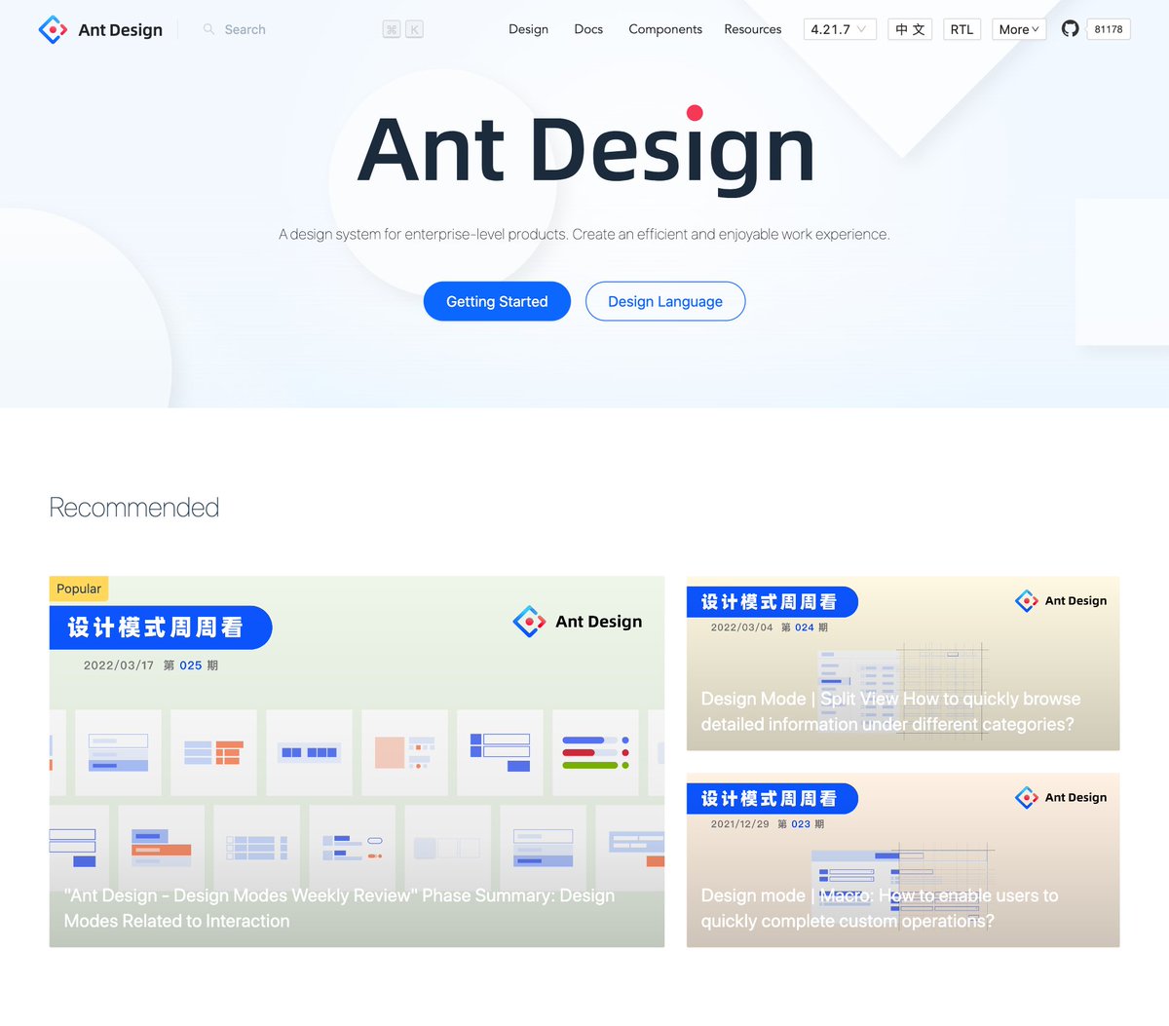Click the Ant Design header title text
The width and height of the screenshot is (1169, 1026).
[121, 30]
